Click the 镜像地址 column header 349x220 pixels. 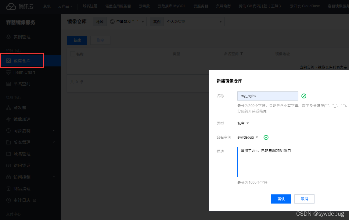[x=282, y=54]
